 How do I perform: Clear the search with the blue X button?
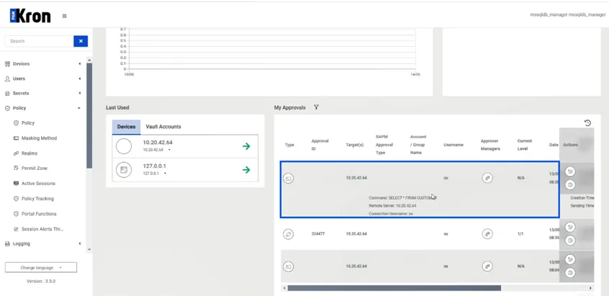[81, 41]
